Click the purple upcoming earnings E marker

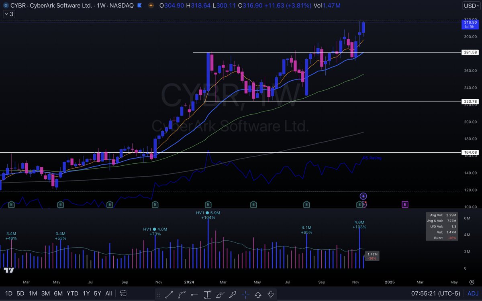405,204
